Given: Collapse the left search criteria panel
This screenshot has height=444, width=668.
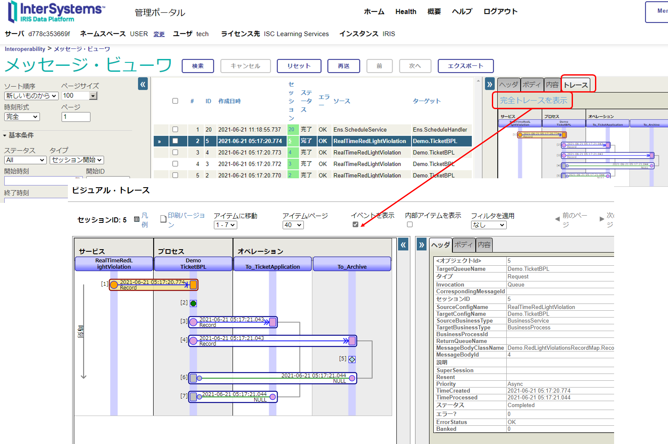Looking at the screenshot, I should [143, 84].
